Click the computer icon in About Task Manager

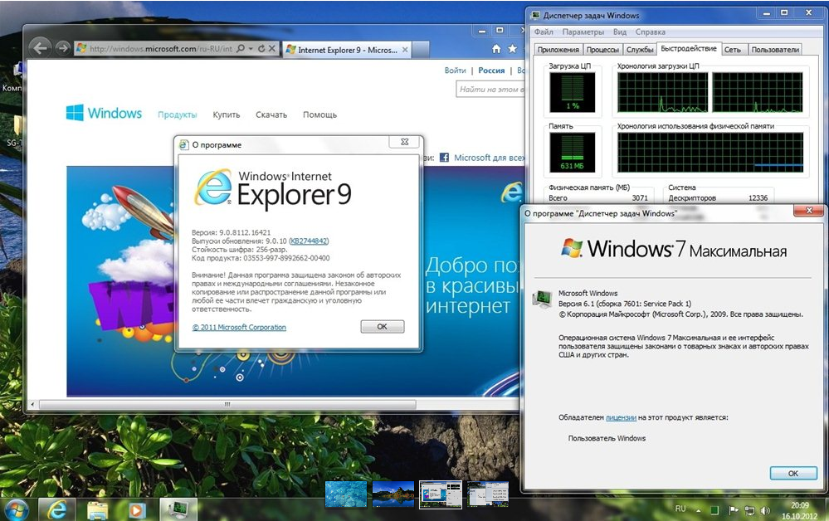pos(543,299)
